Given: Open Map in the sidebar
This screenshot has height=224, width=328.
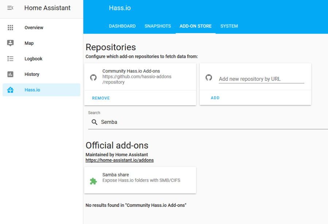Looking at the screenshot, I should pos(42,43).
